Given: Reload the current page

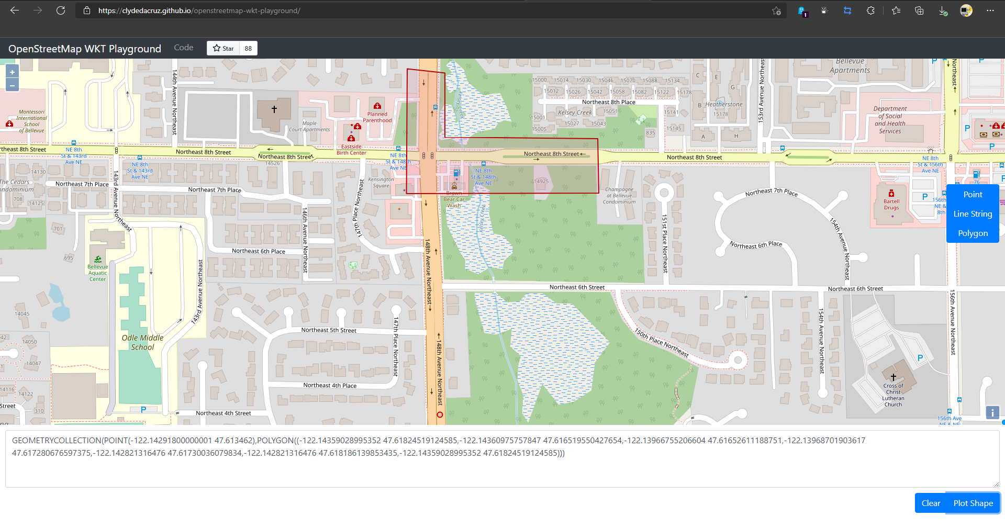Looking at the screenshot, I should 61,10.
